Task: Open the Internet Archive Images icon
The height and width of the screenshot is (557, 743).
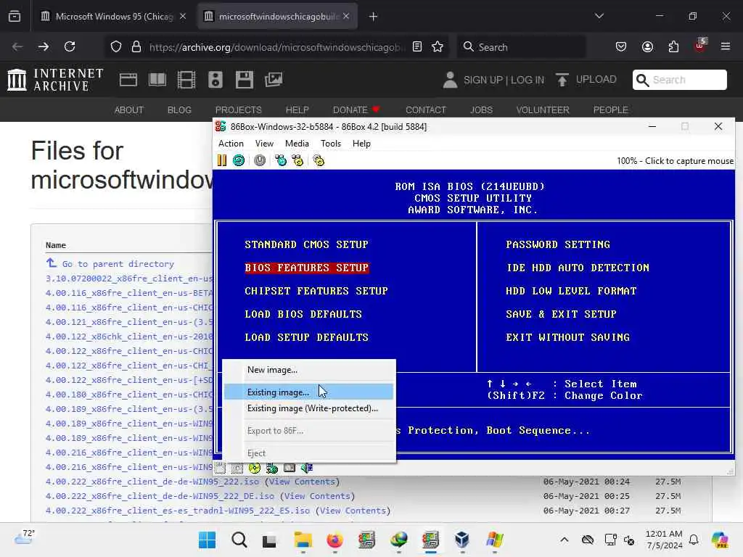Action: [274, 80]
